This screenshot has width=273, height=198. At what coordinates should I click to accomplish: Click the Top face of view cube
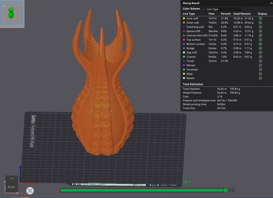click(x=11, y=178)
